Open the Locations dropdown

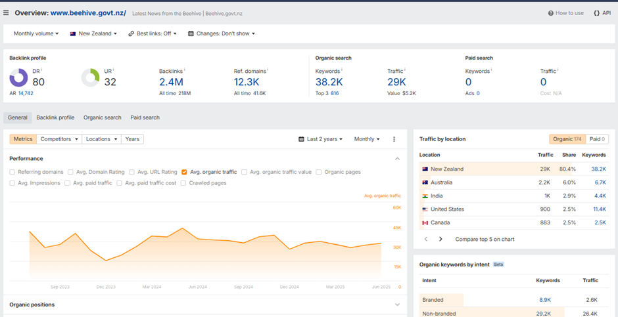(102, 139)
